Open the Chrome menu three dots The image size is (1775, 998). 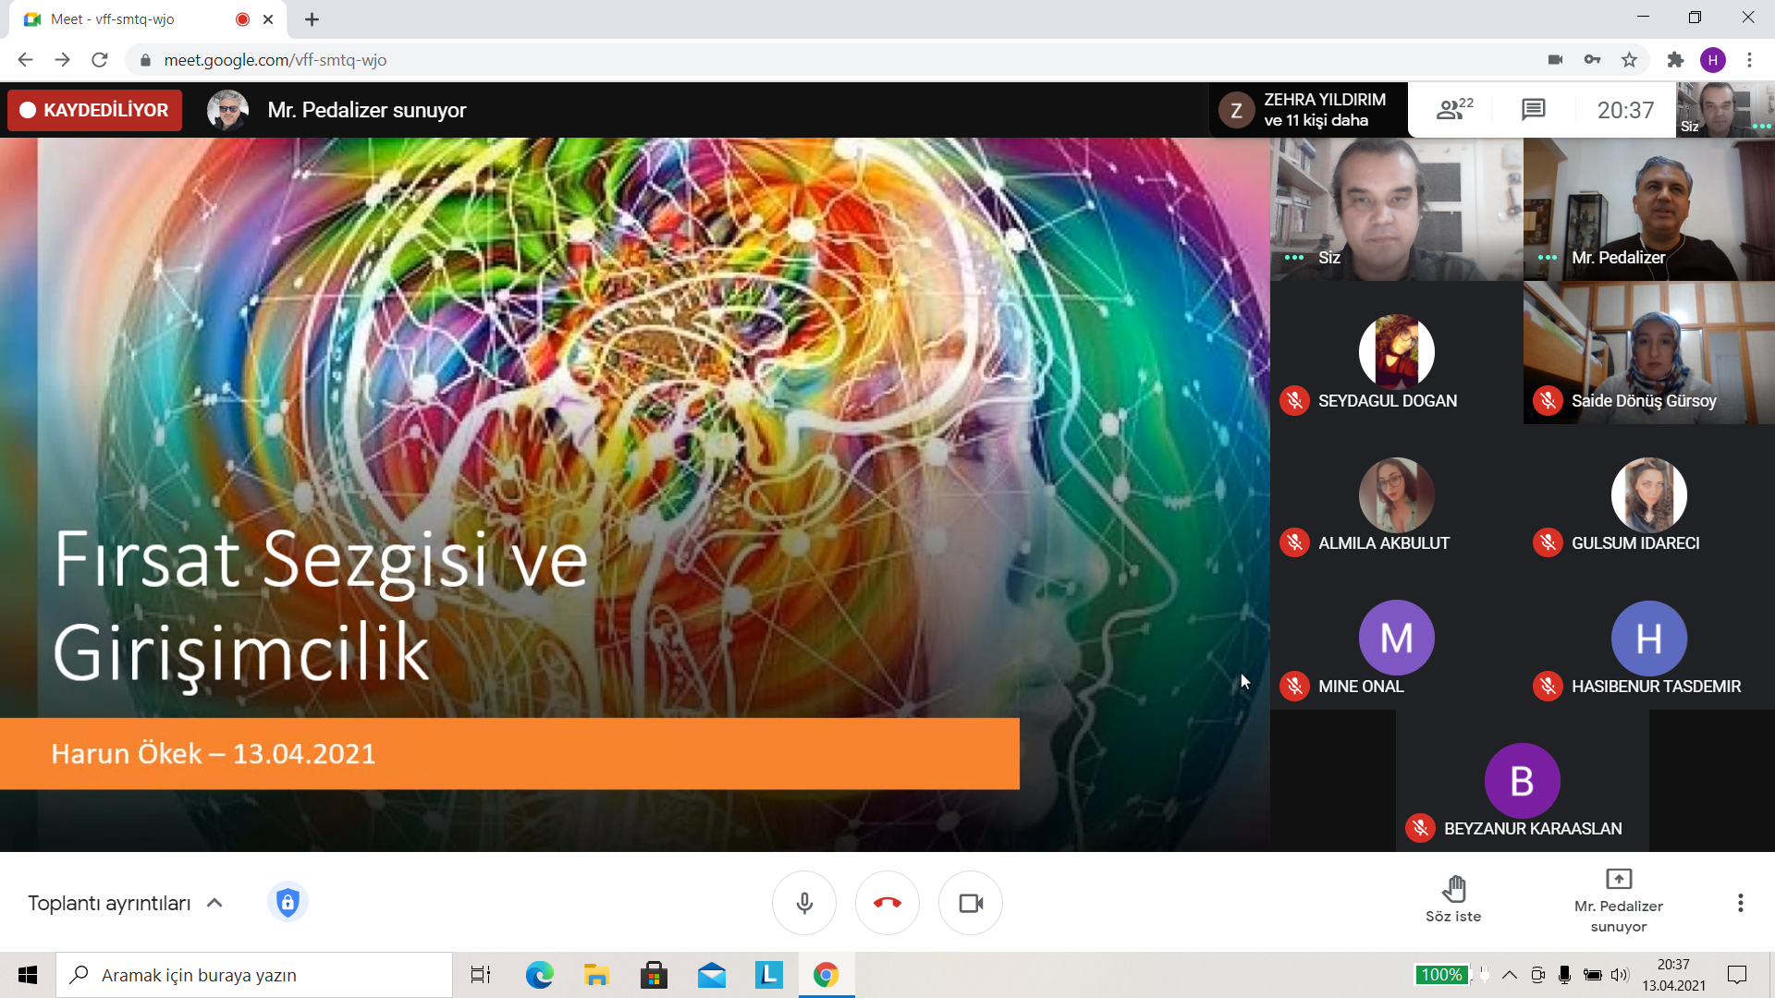[x=1749, y=60]
